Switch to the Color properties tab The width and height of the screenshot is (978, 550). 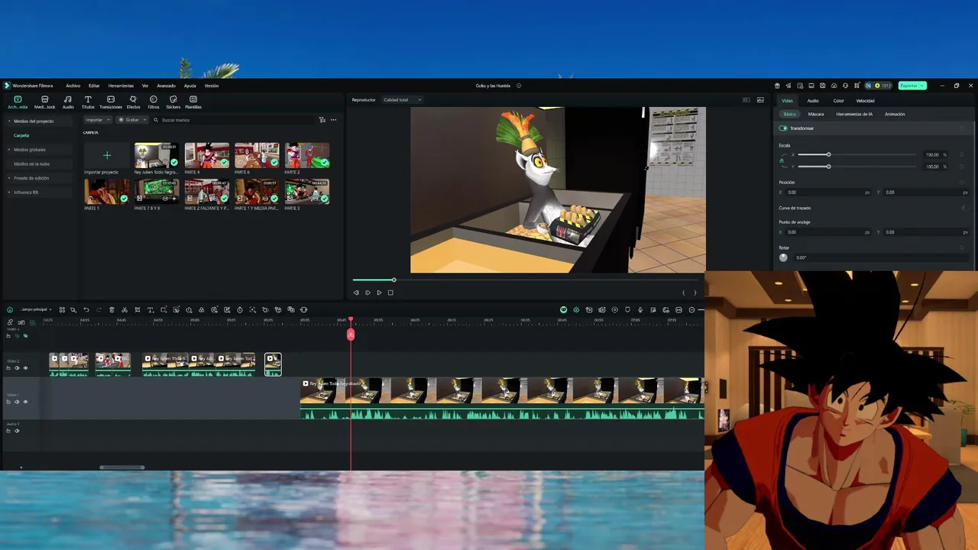coord(838,101)
